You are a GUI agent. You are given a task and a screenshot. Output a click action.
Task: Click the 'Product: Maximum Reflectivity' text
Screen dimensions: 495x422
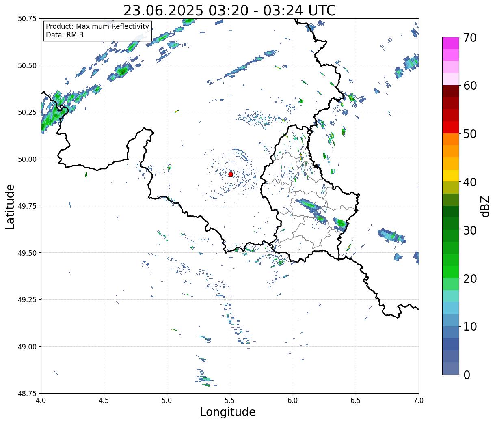[97, 26]
